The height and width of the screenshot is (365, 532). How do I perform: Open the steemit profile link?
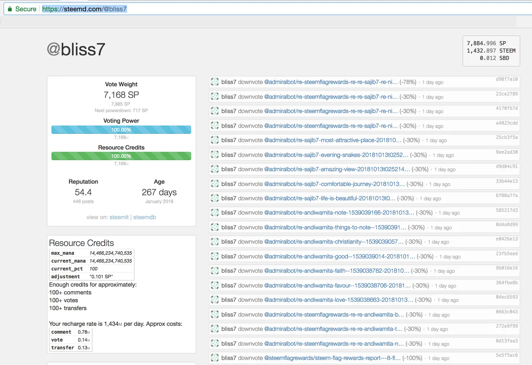(x=119, y=217)
